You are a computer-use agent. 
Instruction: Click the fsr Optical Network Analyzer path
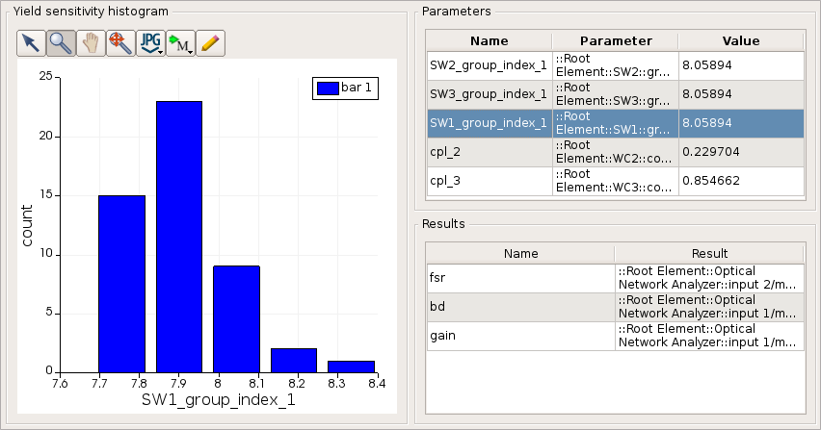[707, 278]
